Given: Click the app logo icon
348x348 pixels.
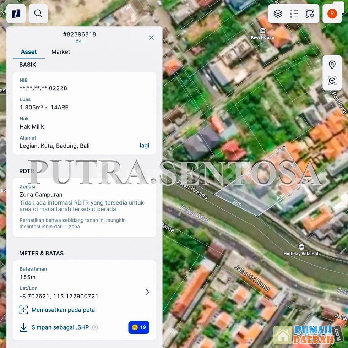Looking at the screenshot, I should pos(16,13).
